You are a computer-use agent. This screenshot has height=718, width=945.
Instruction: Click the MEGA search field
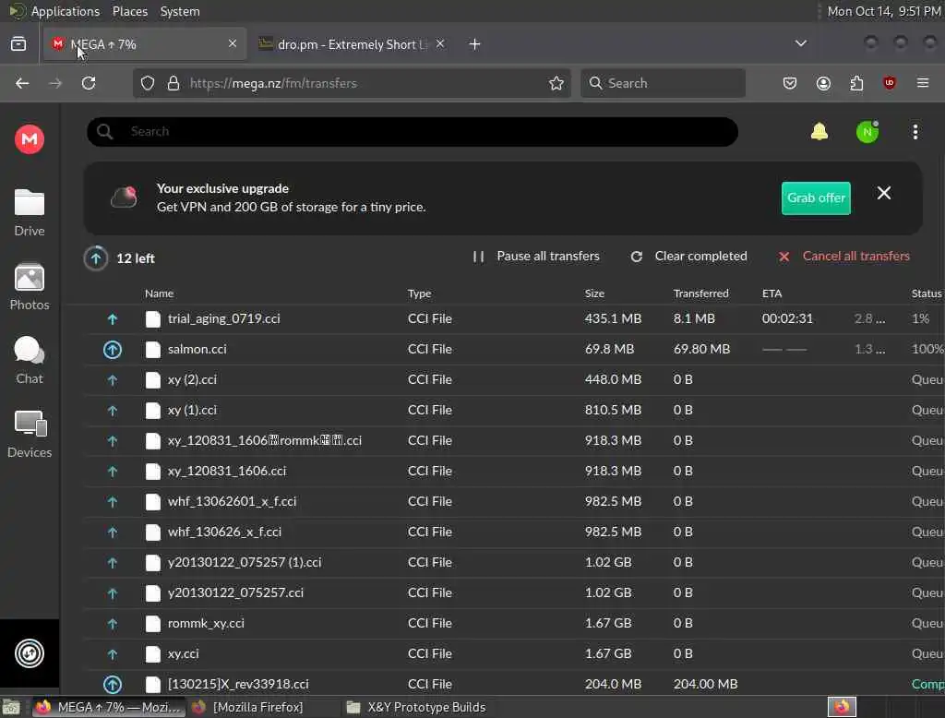(x=413, y=131)
